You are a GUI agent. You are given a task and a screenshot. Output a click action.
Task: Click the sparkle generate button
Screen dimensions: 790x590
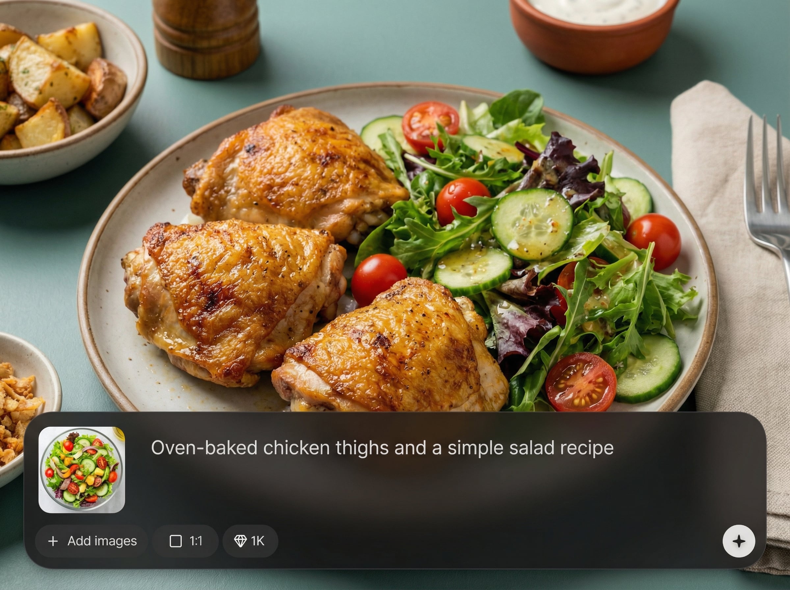[x=739, y=541]
